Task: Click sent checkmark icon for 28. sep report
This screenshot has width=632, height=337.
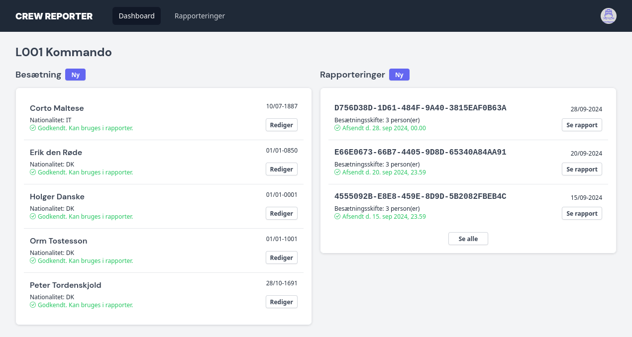Action: (337, 128)
